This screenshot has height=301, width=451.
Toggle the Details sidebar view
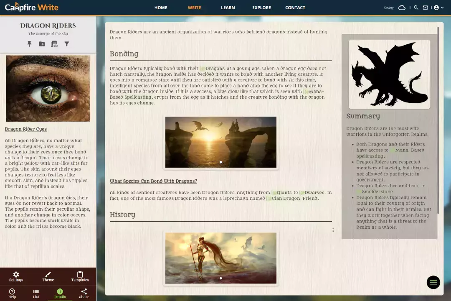point(60,293)
